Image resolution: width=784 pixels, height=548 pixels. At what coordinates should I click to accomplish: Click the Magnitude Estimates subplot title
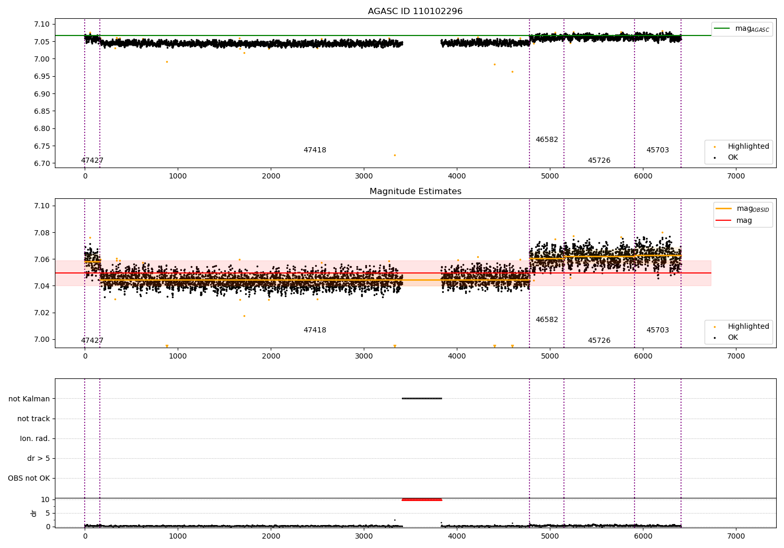pyautogui.click(x=415, y=192)
